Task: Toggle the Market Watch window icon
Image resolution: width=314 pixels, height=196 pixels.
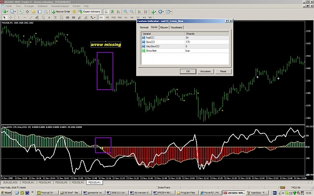Action: pos(21,12)
